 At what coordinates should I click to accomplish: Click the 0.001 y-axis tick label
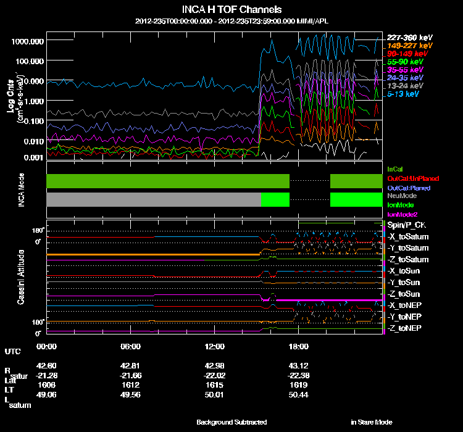click(34, 157)
